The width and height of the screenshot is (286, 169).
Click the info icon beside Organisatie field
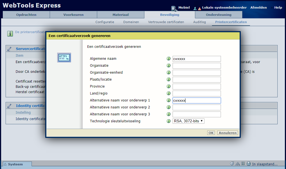click(168, 66)
